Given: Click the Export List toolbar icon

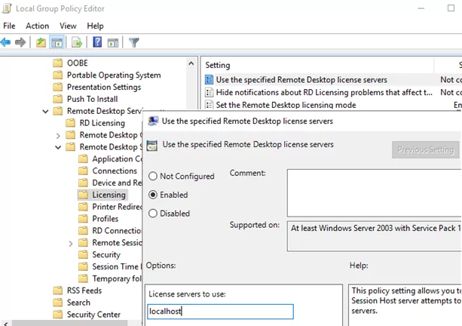Looking at the screenshot, I should (77, 42).
